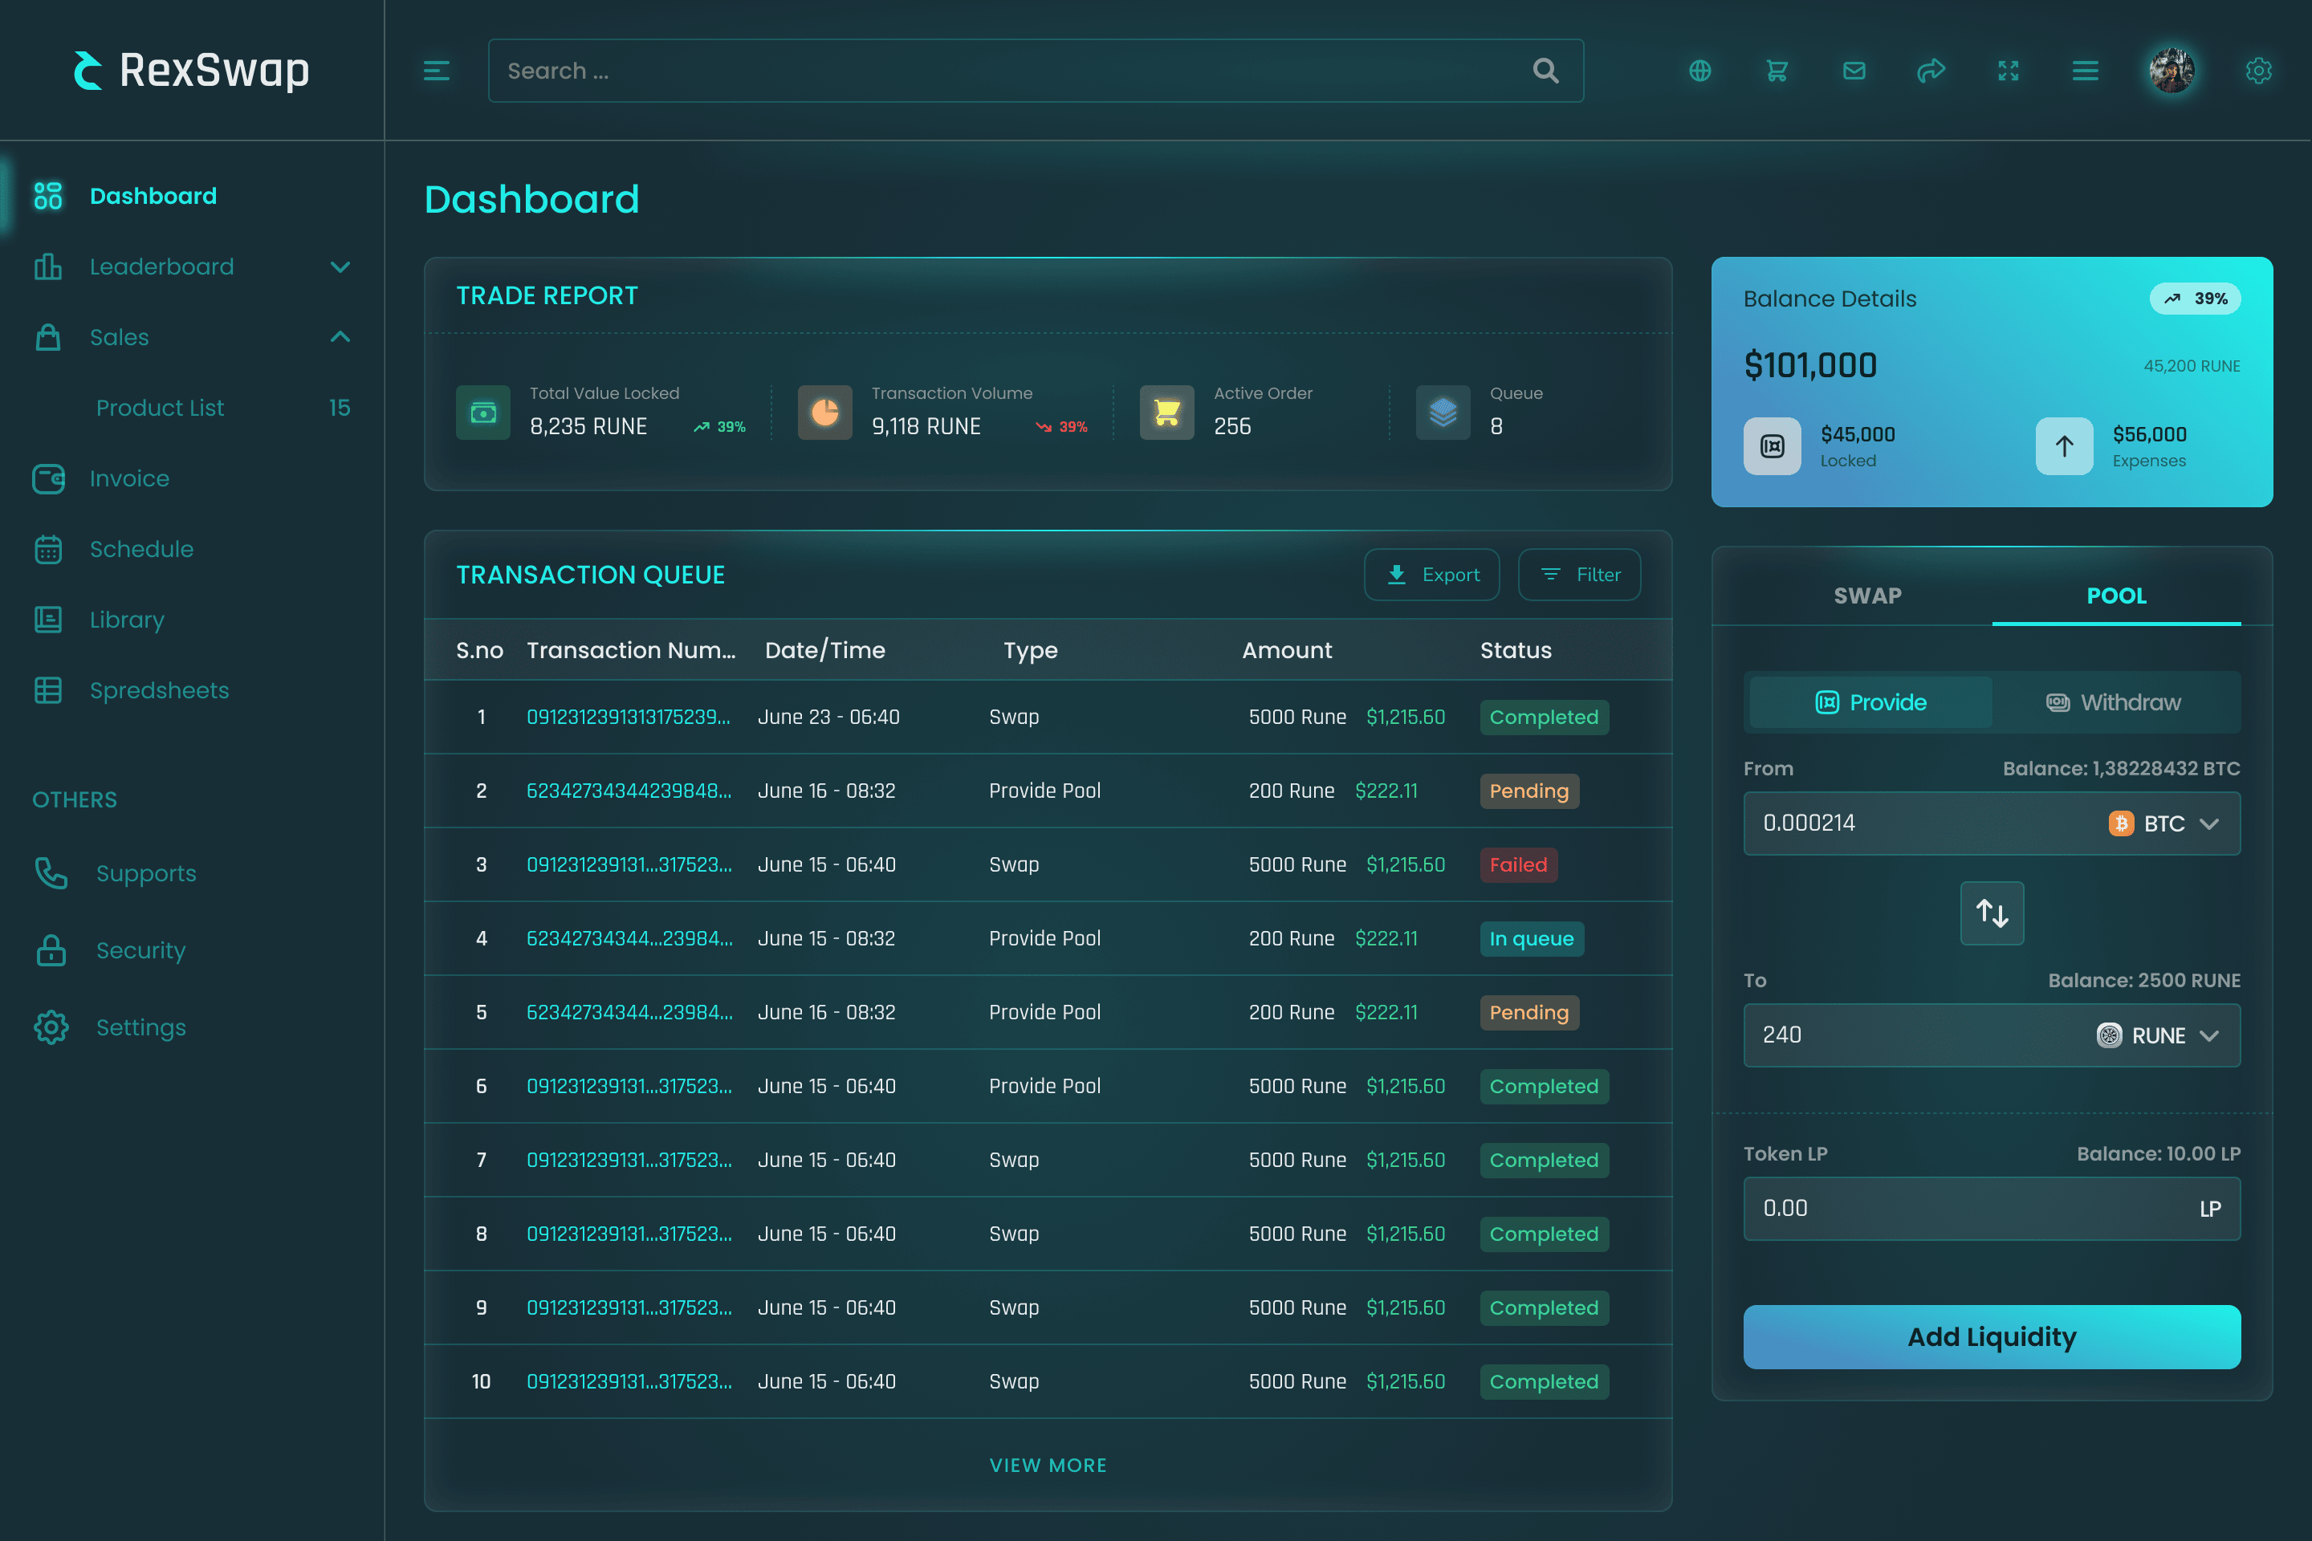
Task: Open the Filter options
Action: (x=1580, y=575)
